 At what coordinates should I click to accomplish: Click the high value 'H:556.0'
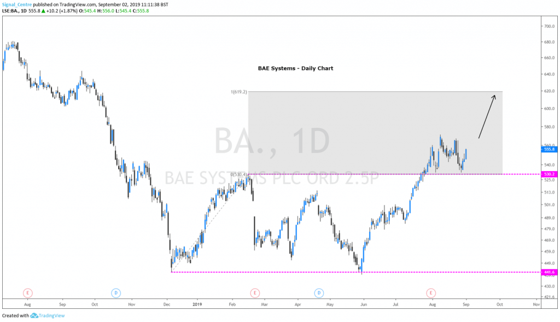pos(106,11)
